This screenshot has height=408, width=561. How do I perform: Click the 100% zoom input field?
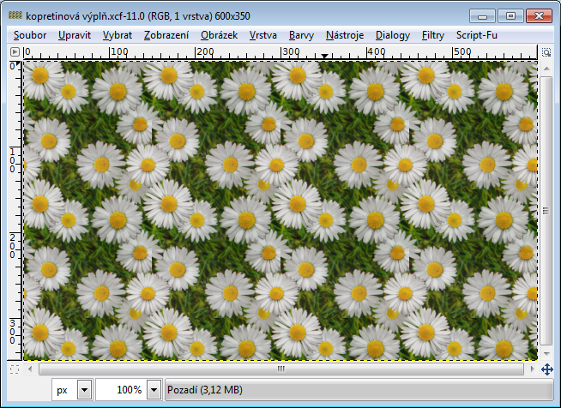pyautogui.click(x=120, y=390)
